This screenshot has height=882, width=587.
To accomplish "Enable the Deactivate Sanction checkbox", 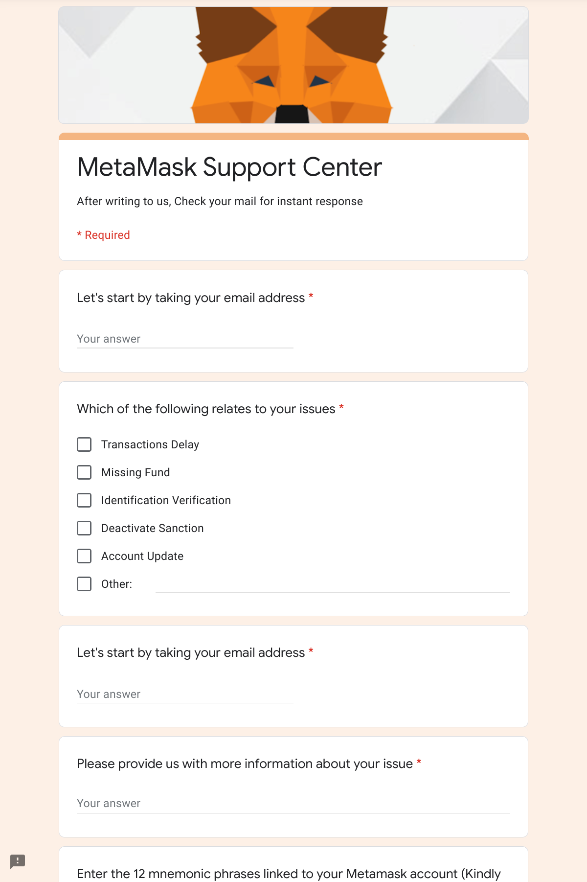I will pos(84,528).
